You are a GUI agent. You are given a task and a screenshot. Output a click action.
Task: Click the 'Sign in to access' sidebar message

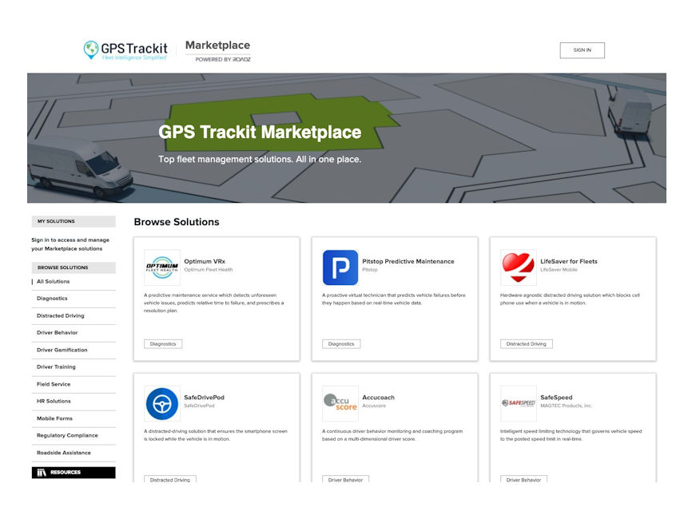[70, 244]
